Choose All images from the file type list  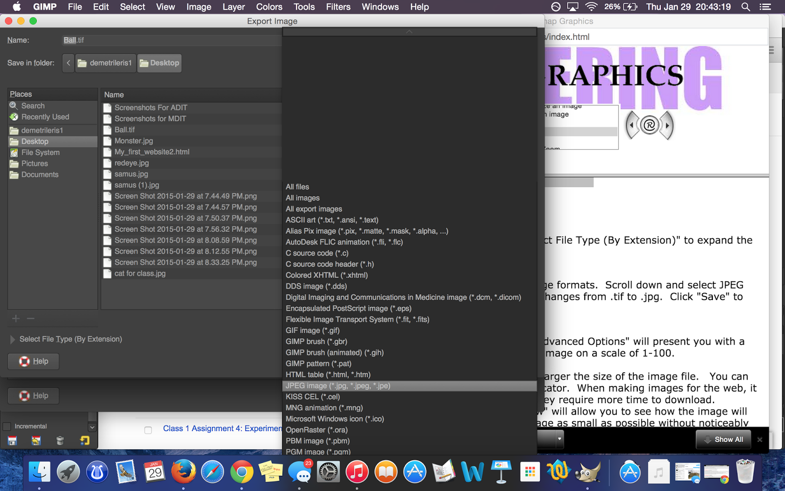pos(410,198)
